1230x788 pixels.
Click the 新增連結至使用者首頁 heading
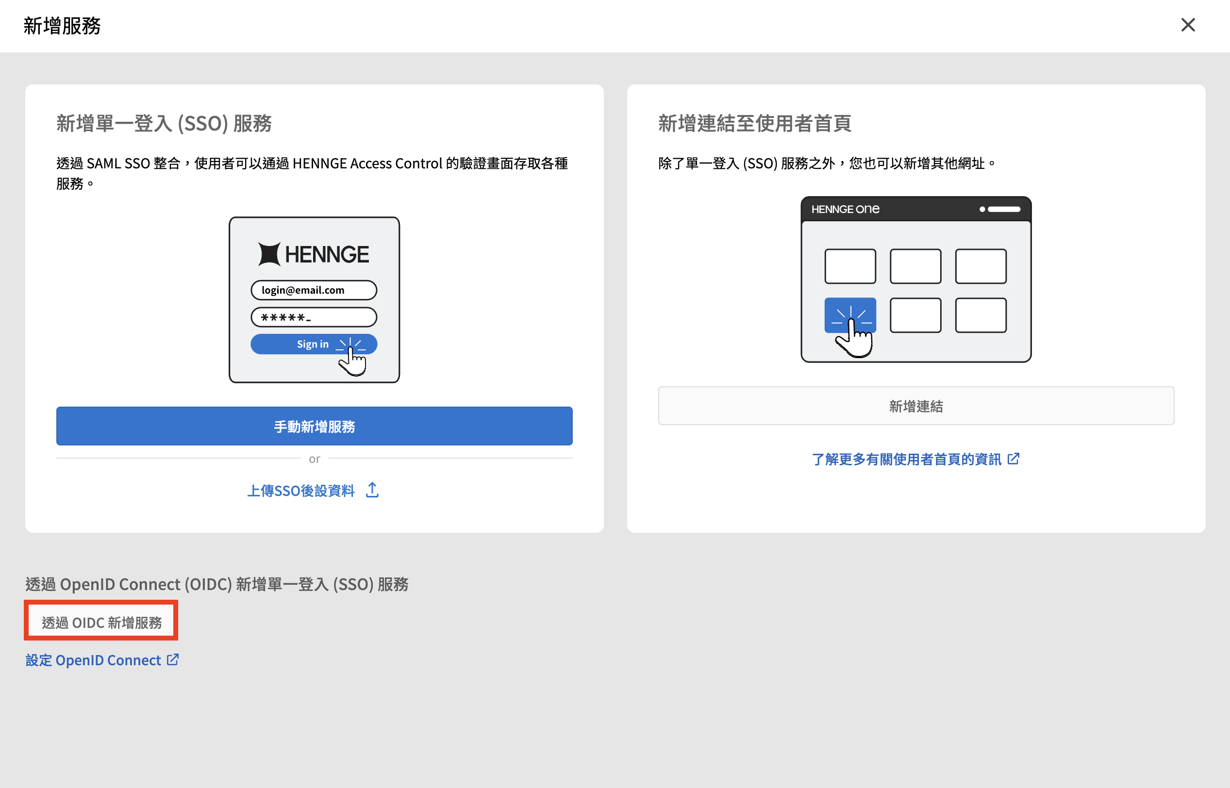coord(754,123)
